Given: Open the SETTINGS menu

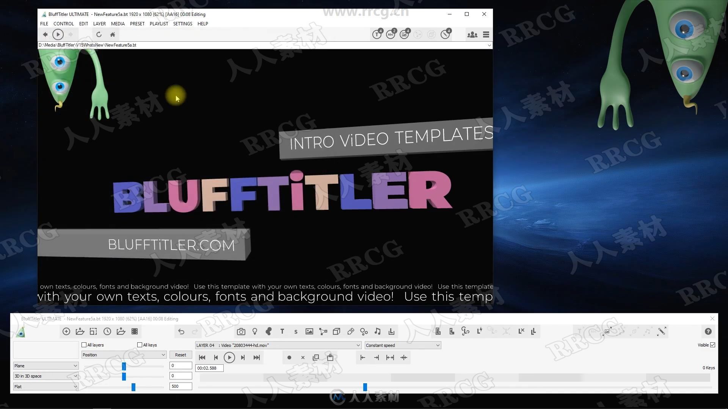Looking at the screenshot, I should click(x=183, y=23).
